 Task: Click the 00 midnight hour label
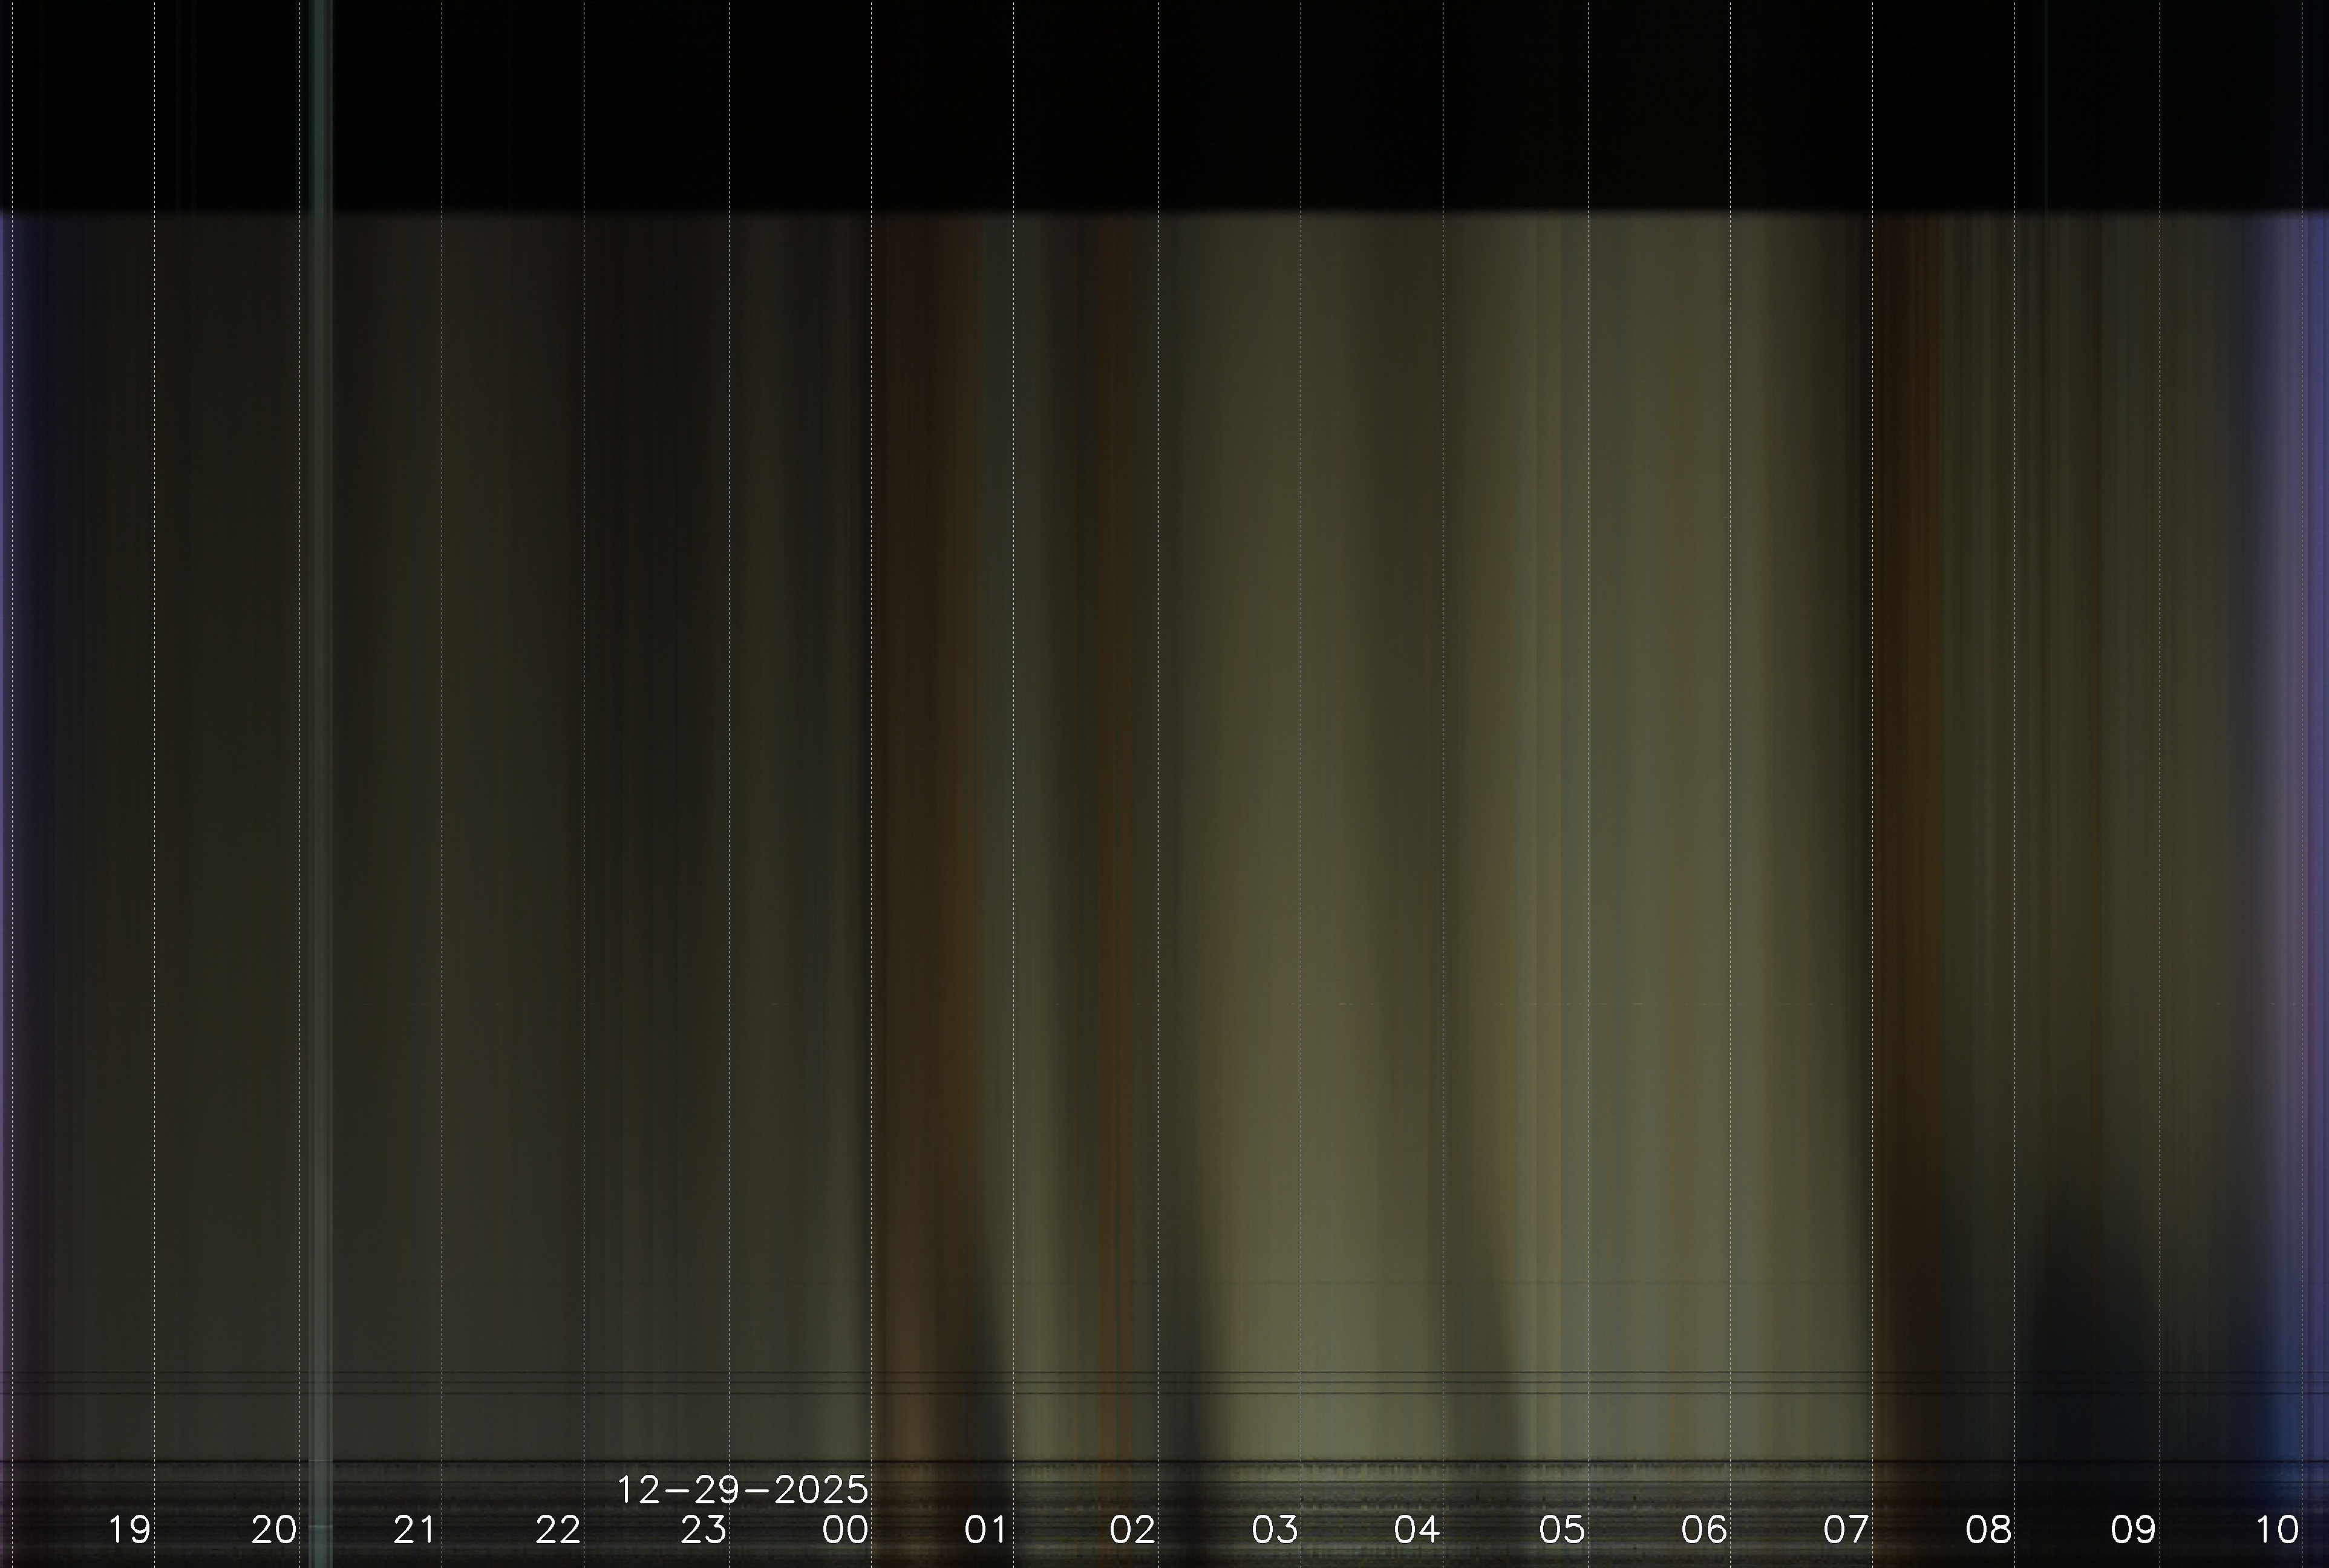pos(845,1529)
